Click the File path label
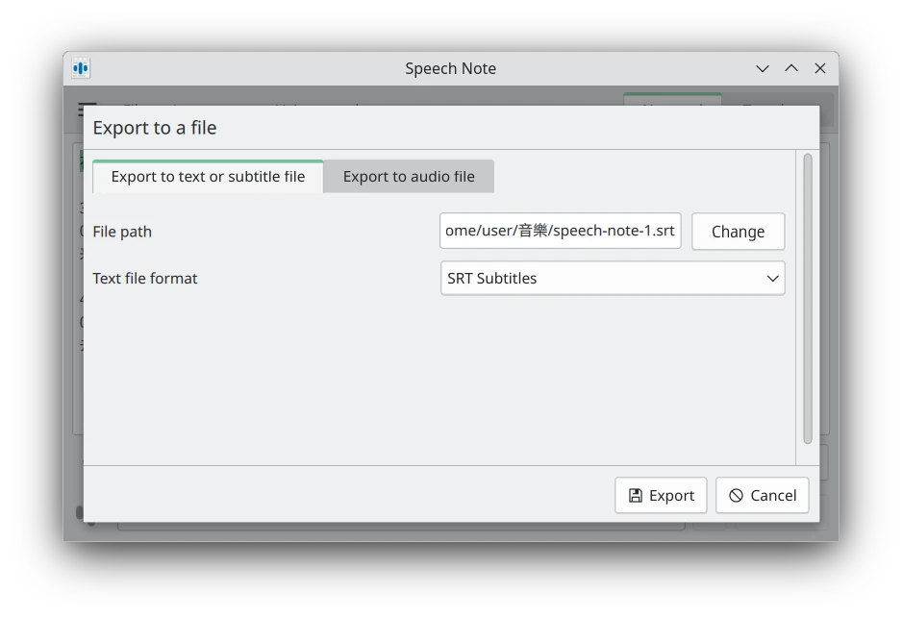 [x=122, y=232]
